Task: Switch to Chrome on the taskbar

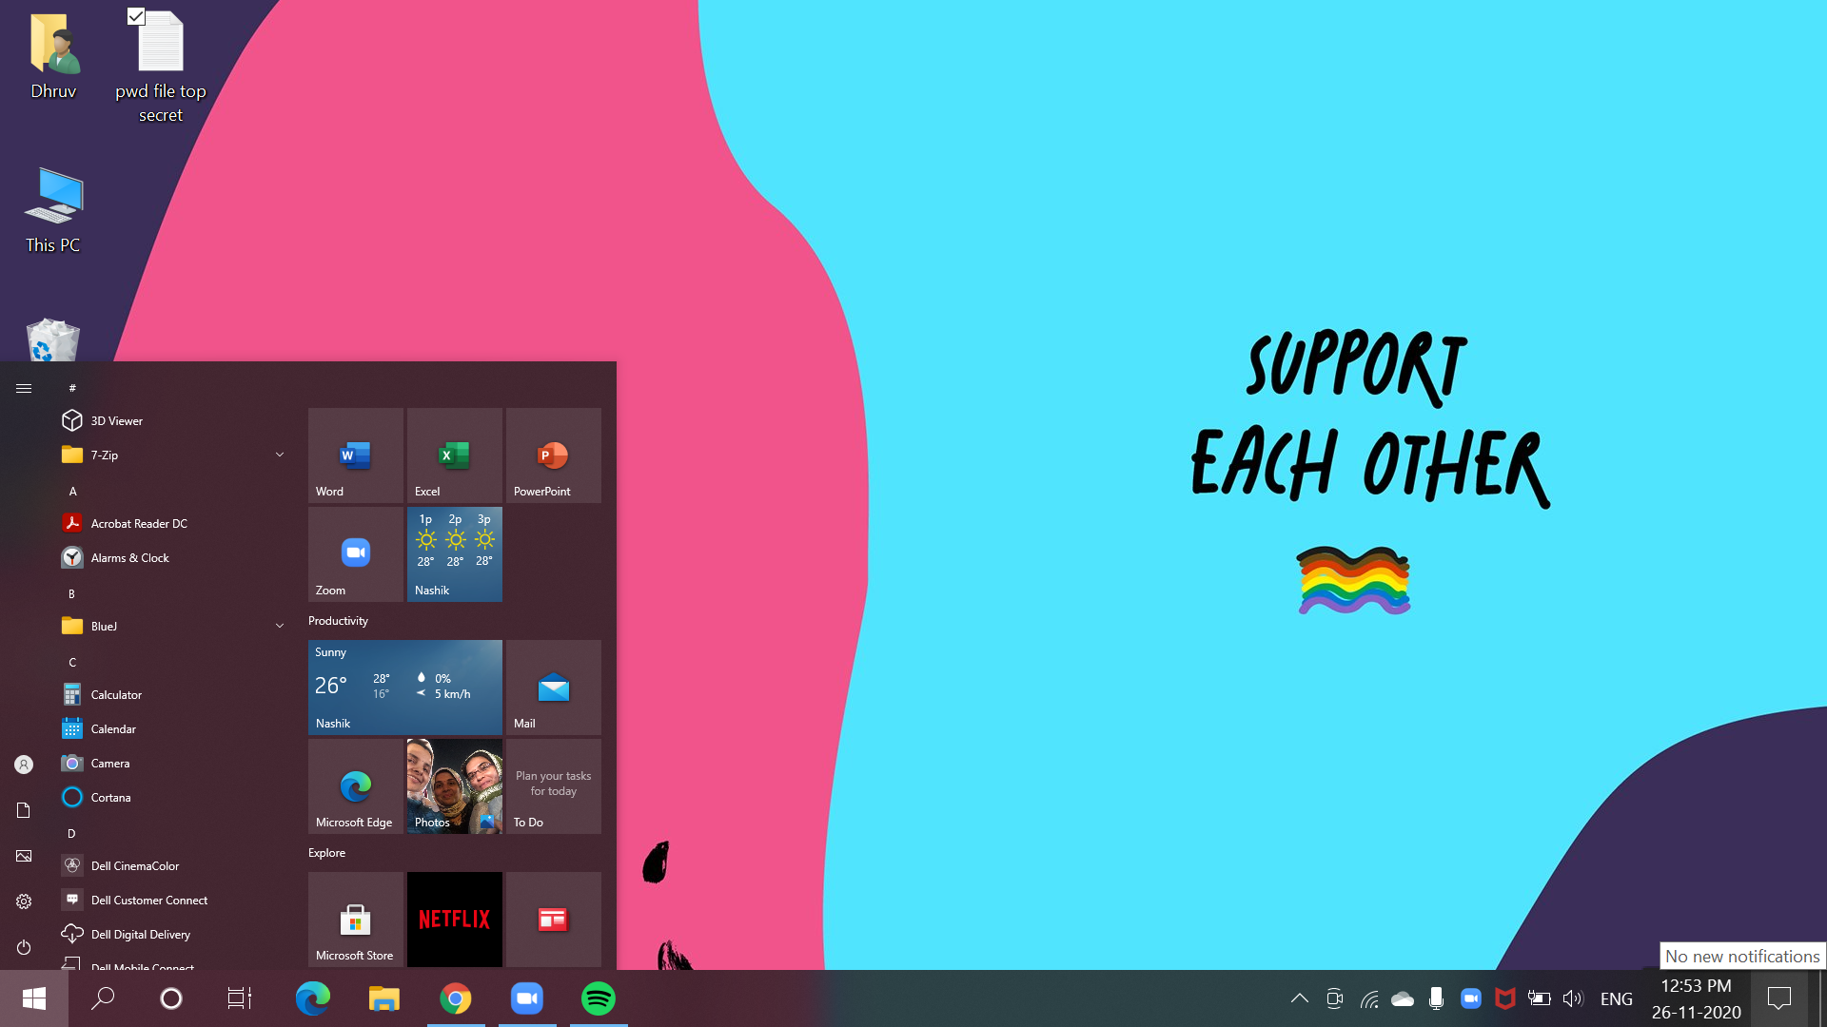Action: click(x=456, y=998)
